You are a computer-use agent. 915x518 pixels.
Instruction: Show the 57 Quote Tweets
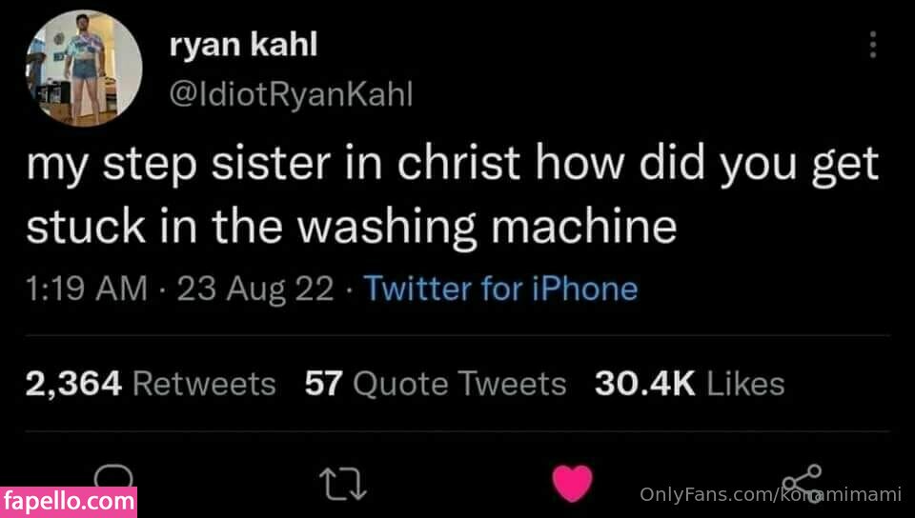[435, 384]
